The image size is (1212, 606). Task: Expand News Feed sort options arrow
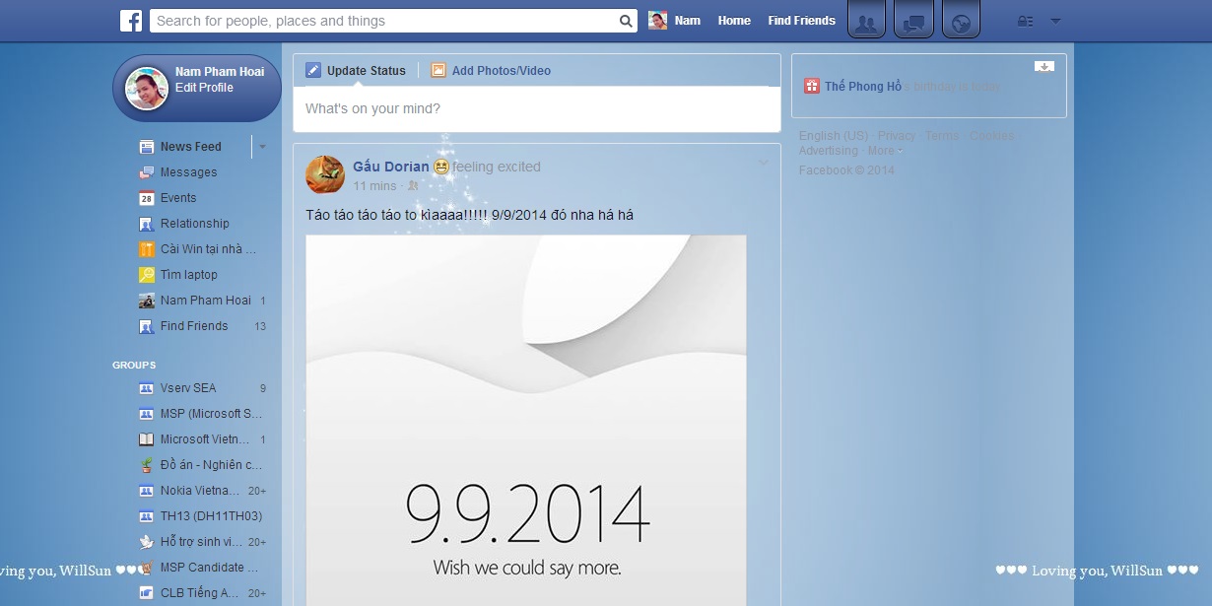(x=262, y=147)
